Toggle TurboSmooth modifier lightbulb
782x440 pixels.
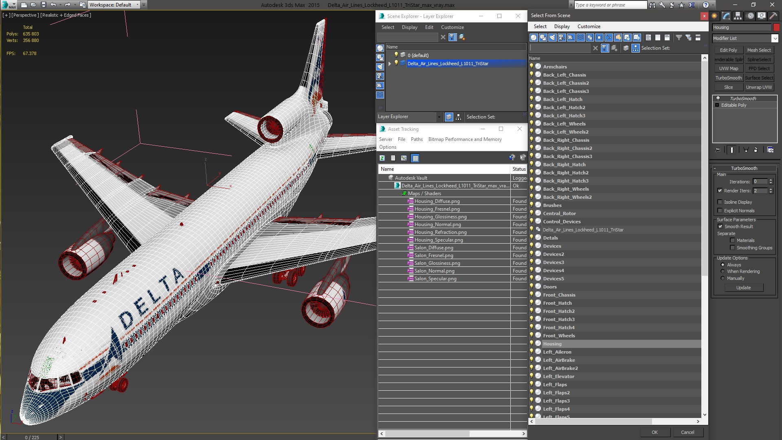(x=718, y=99)
